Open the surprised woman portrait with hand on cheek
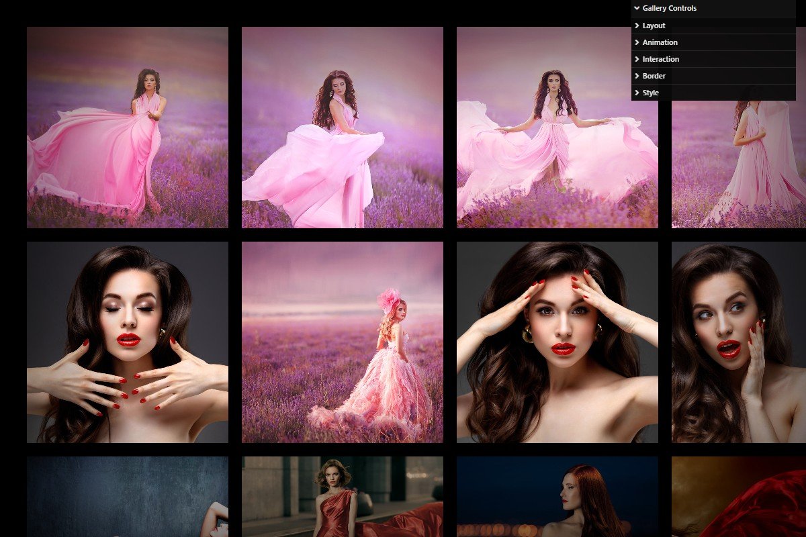The width and height of the screenshot is (806, 537). (739, 342)
